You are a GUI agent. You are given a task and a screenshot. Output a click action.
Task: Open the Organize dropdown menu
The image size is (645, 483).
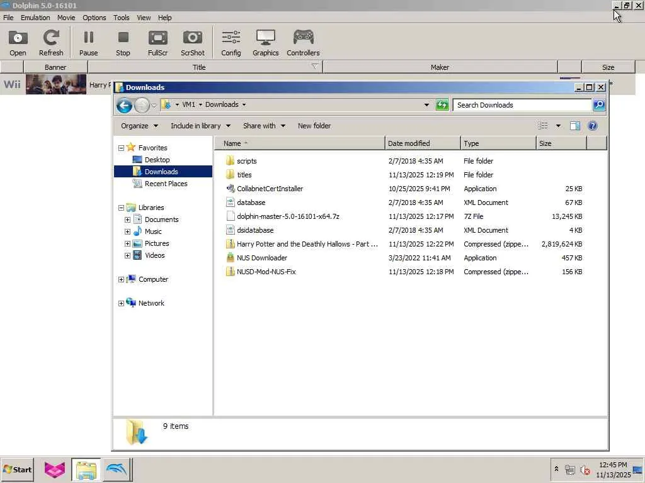coord(139,126)
